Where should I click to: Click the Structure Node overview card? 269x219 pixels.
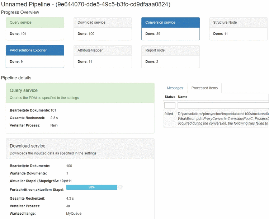[238, 28]
